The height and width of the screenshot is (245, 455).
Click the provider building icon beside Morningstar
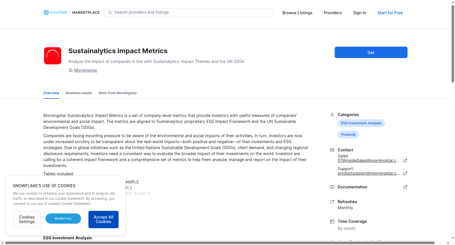(x=71, y=70)
